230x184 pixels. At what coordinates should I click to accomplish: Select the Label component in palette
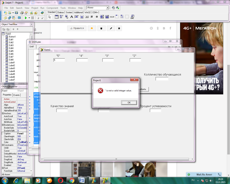pyautogui.click(x=72, y=17)
